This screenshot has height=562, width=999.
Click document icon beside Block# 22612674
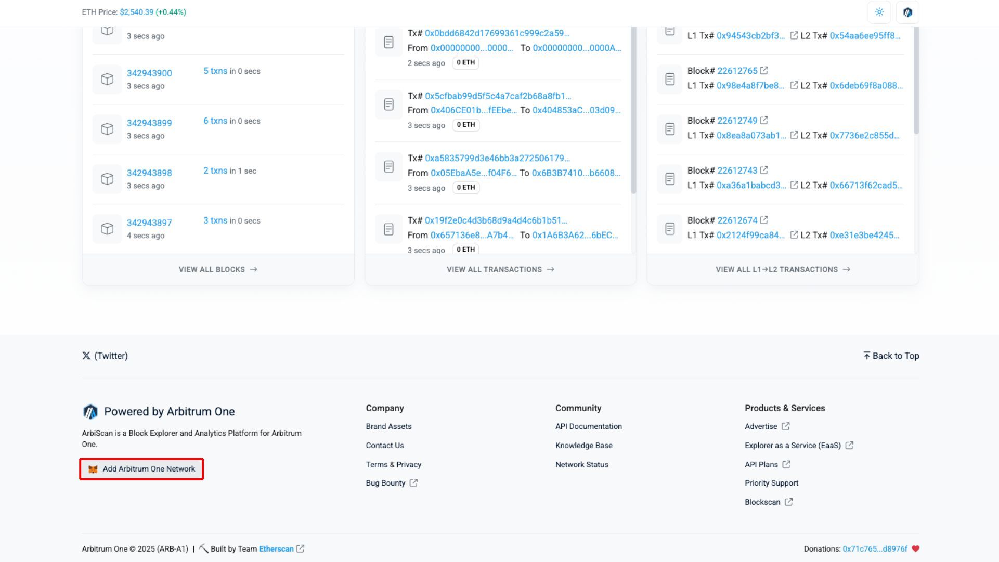[670, 229]
